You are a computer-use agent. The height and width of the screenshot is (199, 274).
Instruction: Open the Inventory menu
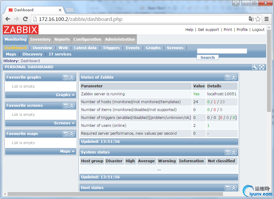point(40,39)
